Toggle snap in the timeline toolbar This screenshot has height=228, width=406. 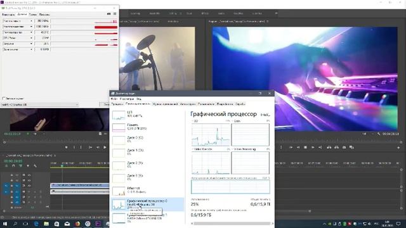(13, 166)
